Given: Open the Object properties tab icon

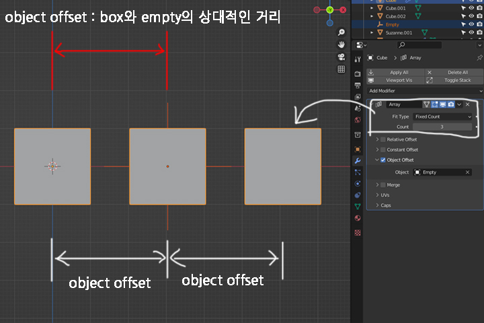Looking at the screenshot, I should [x=358, y=149].
